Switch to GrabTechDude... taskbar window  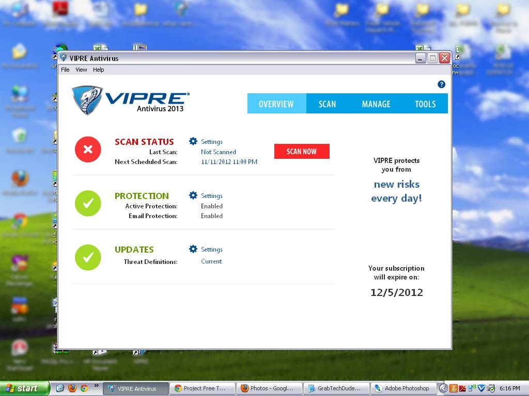(x=336, y=389)
